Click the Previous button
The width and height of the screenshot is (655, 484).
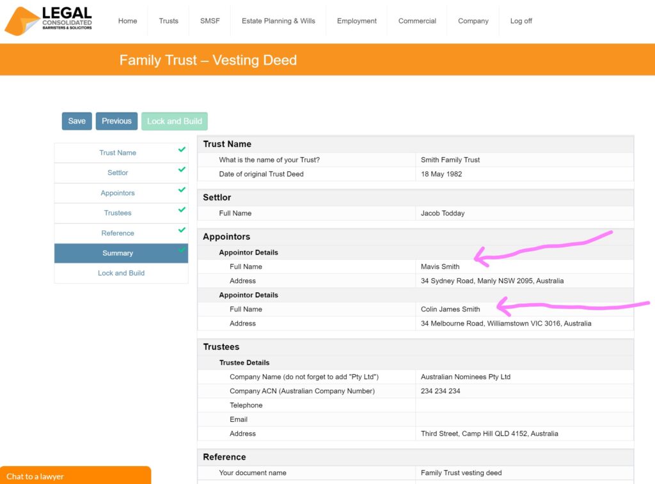(116, 121)
